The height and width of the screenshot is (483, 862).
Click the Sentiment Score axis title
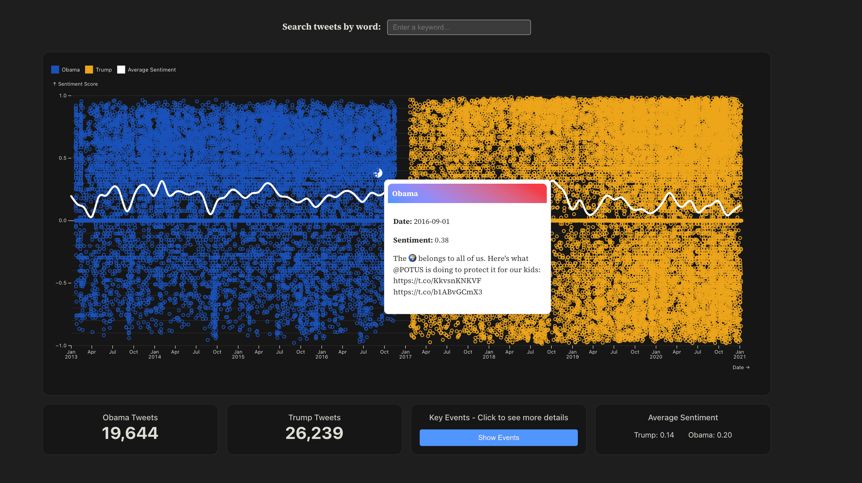click(x=76, y=84)
